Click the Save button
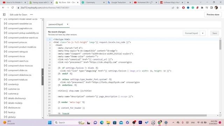This screenshot has height=126, width=224. pos(215,33)
